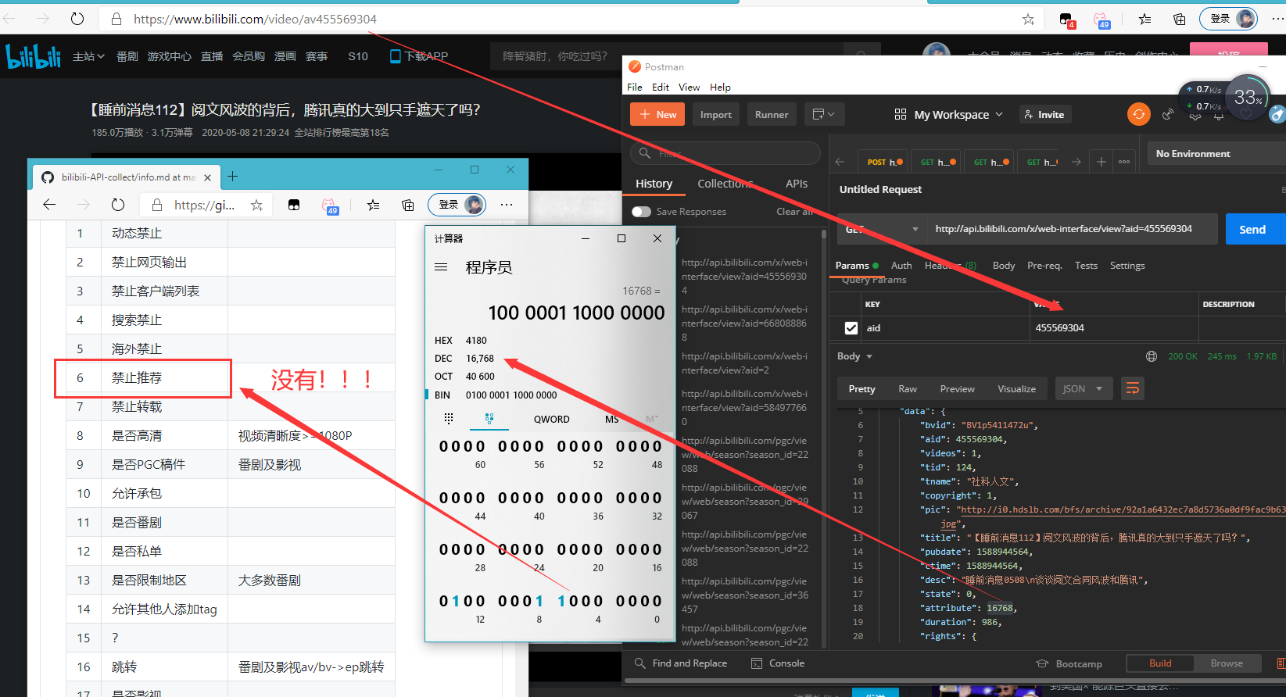Open the Postman Help menu

(720, 87)
